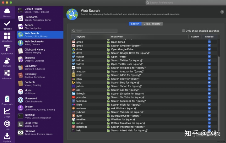Disable the Search Amazon search
The height and width of the screenshot is (143, 226).
click(x=209, y=71)
